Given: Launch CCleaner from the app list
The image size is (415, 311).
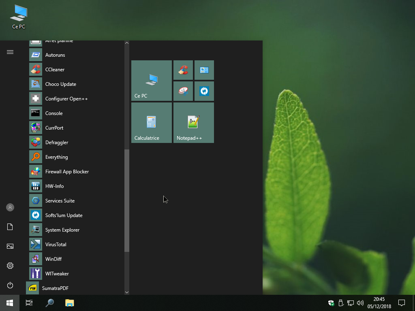Looking at the screenshot, I should tap(75, 70).
